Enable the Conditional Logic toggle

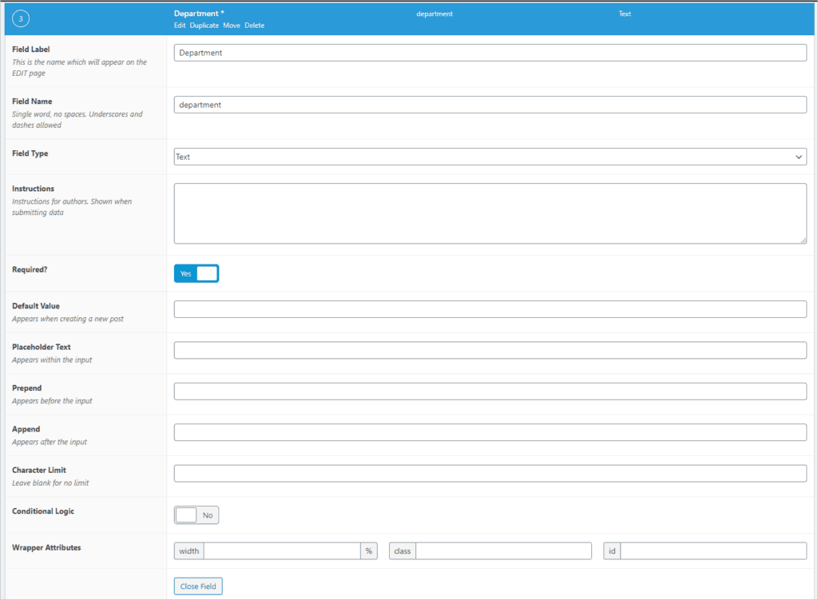[197, 515]
